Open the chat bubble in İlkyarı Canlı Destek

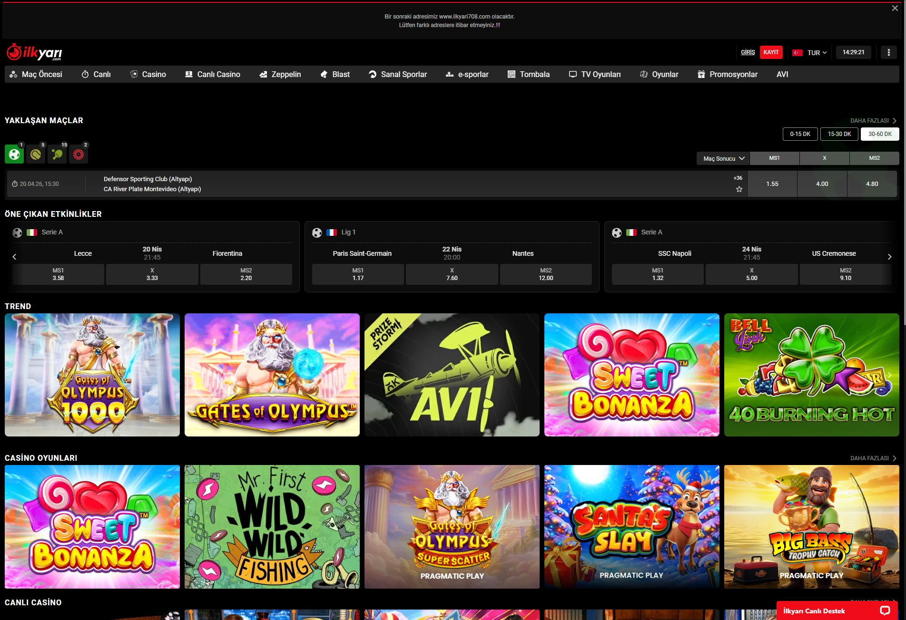pyautogui.click(x=885, y=611)
